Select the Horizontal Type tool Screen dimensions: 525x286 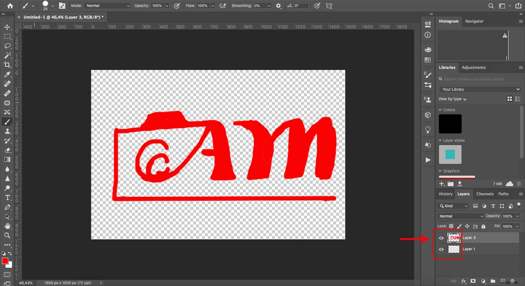[7, 198]
